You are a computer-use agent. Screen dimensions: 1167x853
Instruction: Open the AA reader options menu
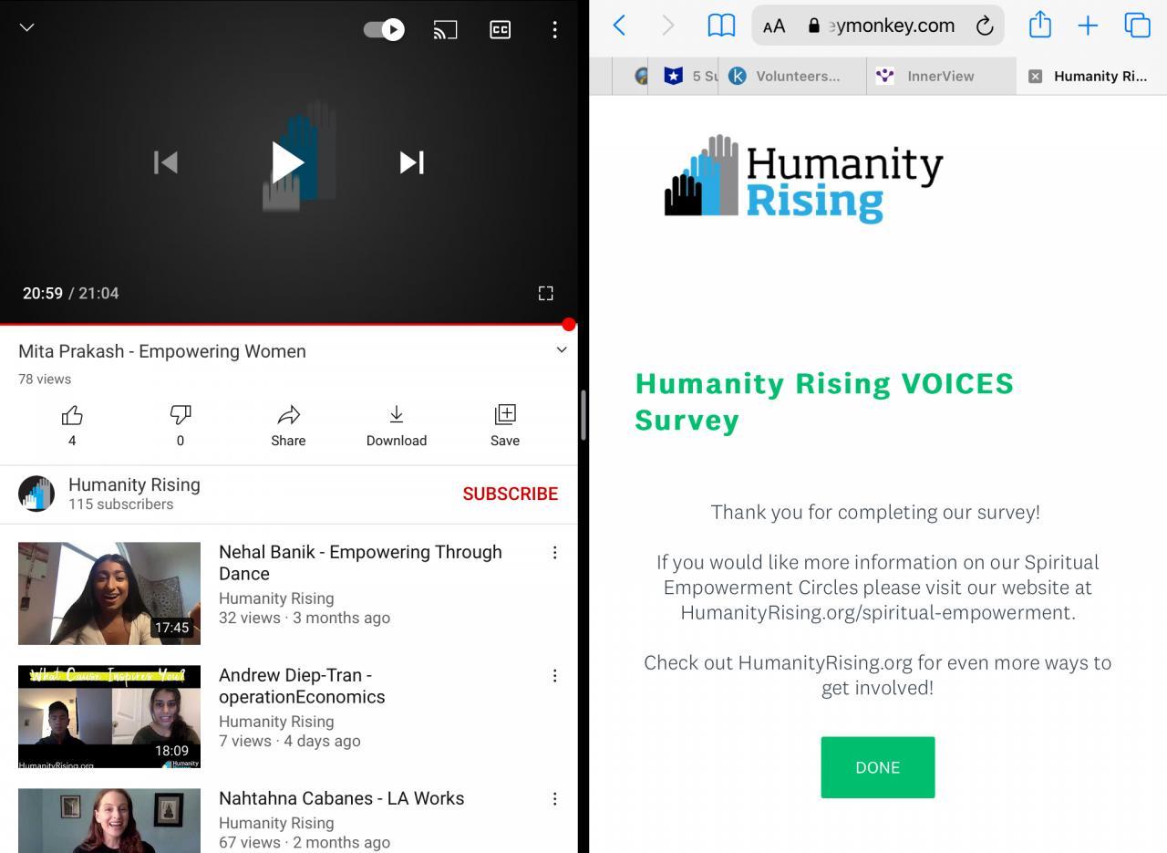pos(774,26)
